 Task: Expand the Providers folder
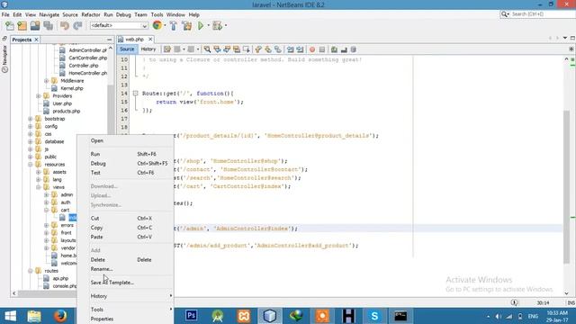coord(38,96)
